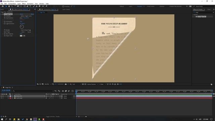Click Toggle Switches / Modes button
This screenshot has height=121, width=215.
coord(53,117)
